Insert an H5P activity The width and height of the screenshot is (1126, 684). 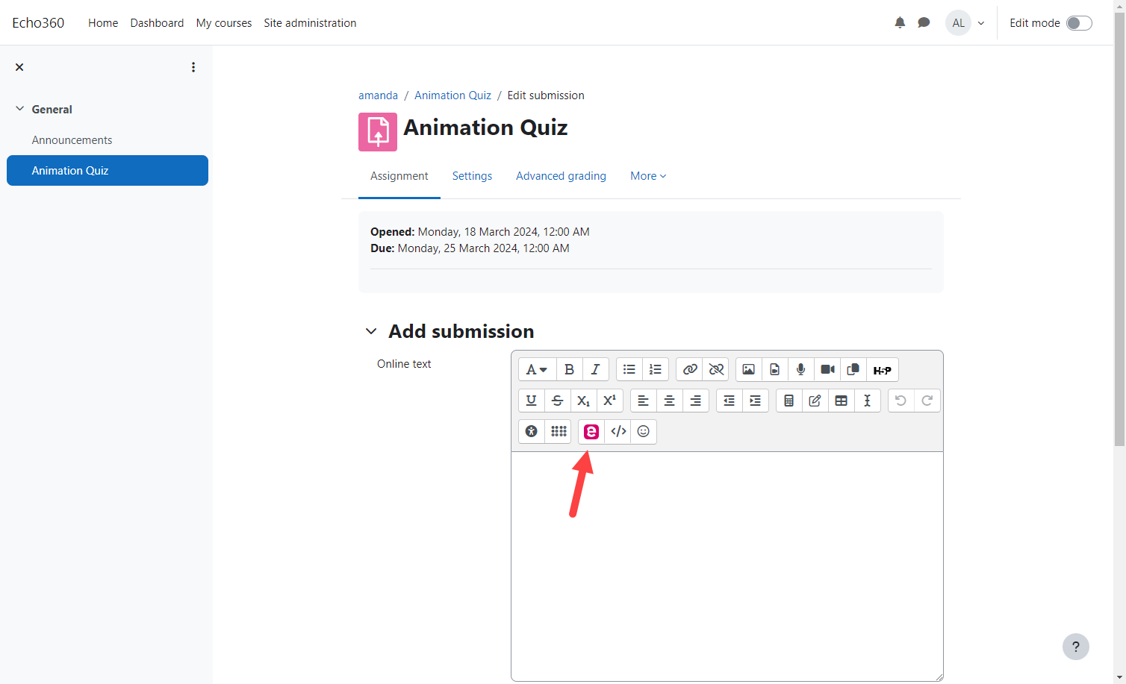(x=883, y=369)
